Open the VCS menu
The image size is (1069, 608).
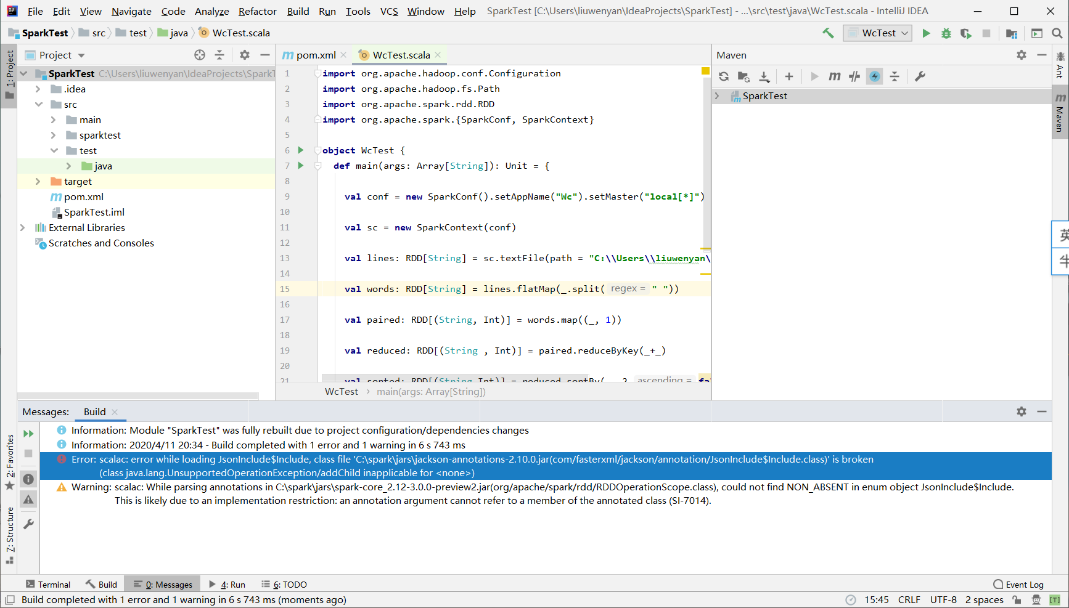click(389, 11)
